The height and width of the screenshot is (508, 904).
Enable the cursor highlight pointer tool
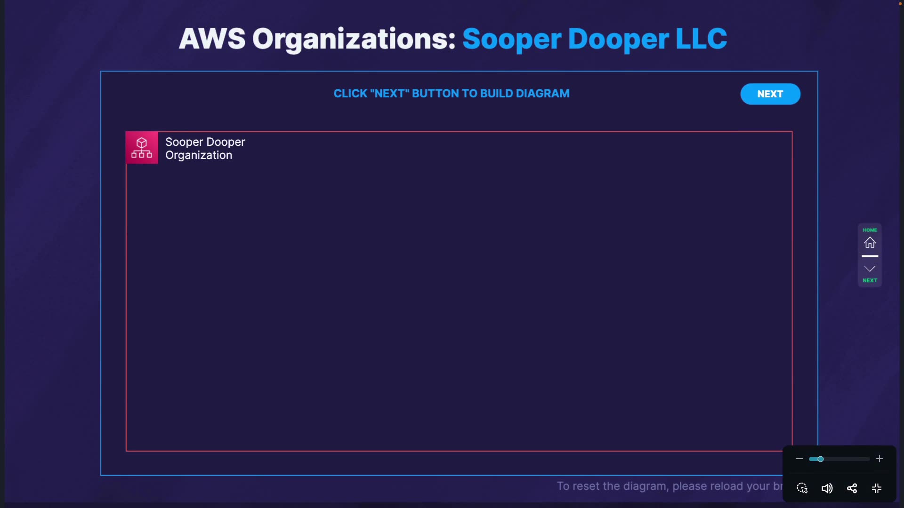[x=802, y=488]
